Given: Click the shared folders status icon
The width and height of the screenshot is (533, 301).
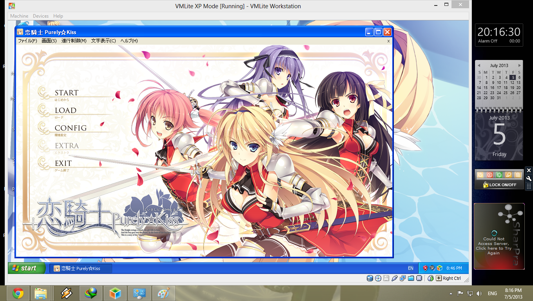Looking at the screenshot, I should point(411,278).
